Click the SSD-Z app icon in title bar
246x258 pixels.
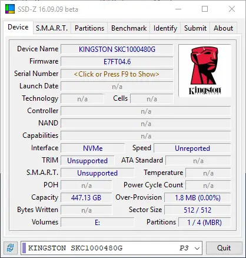pos(10,9)
